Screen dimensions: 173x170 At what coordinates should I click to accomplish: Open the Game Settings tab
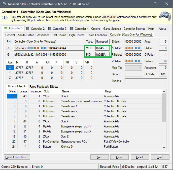click(112, 29)
